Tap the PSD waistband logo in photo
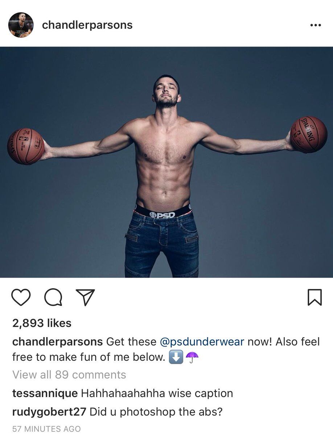Screen dimensions: 333x436 point(163,214)
